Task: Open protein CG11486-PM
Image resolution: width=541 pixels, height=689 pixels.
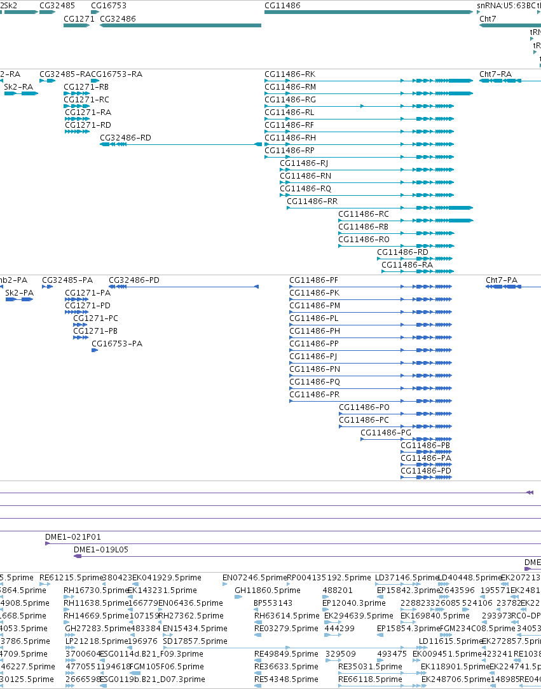Action: (x=315, y=306)
